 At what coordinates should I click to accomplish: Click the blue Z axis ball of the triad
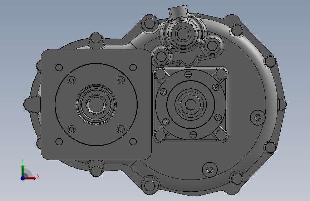23,178
